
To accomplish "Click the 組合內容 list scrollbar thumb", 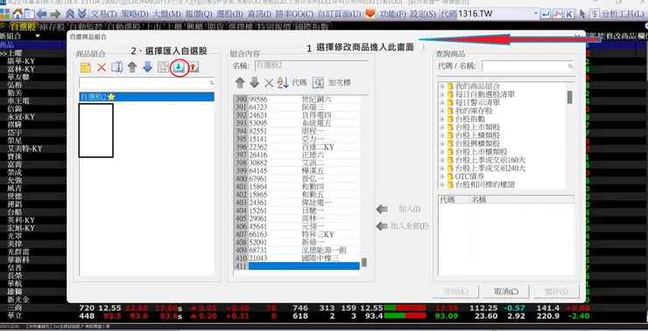I will coord(364,262).
